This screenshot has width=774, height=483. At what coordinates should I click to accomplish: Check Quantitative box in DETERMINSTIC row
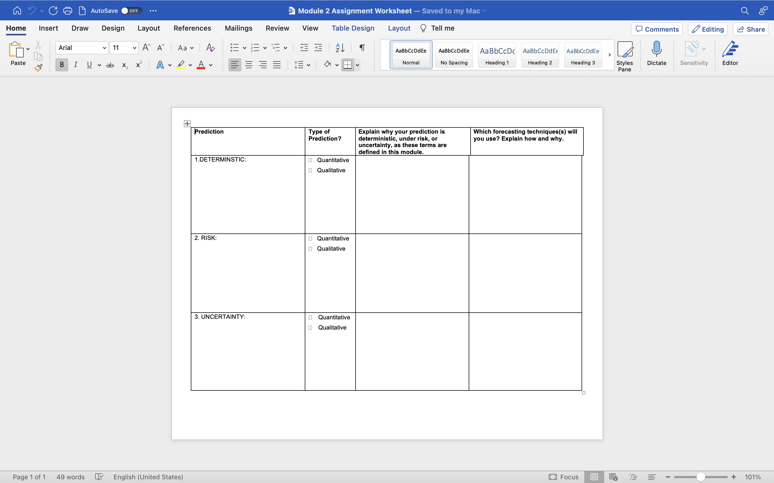pyautogui.click(x=310, y=160)
